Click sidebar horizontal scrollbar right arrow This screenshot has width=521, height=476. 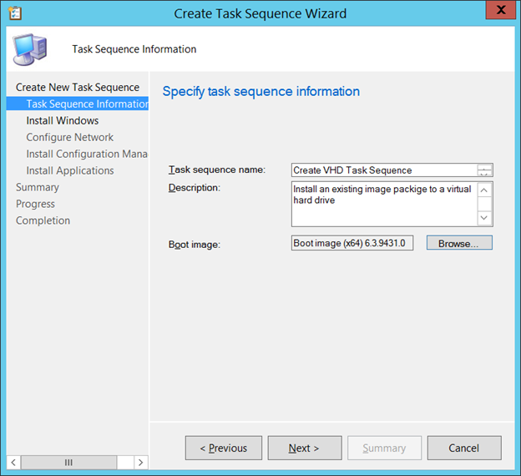[140, 462]
